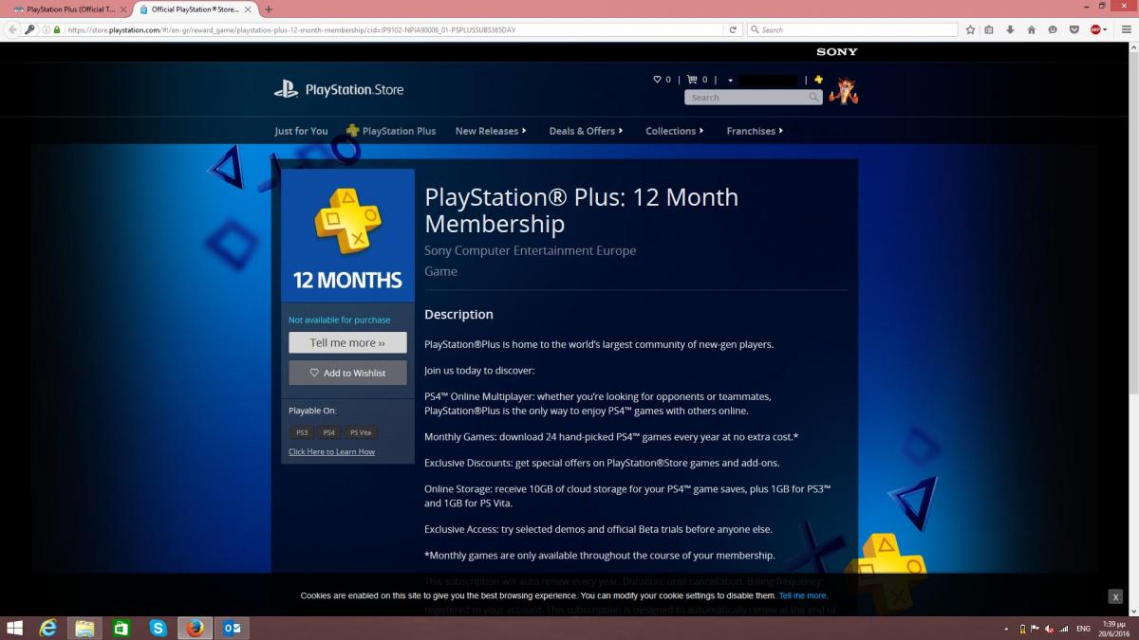Reload the page with the refresh icon
The width and height of the screenshot is (1139, 640).
pyautogui.click(x=733, y=29)
